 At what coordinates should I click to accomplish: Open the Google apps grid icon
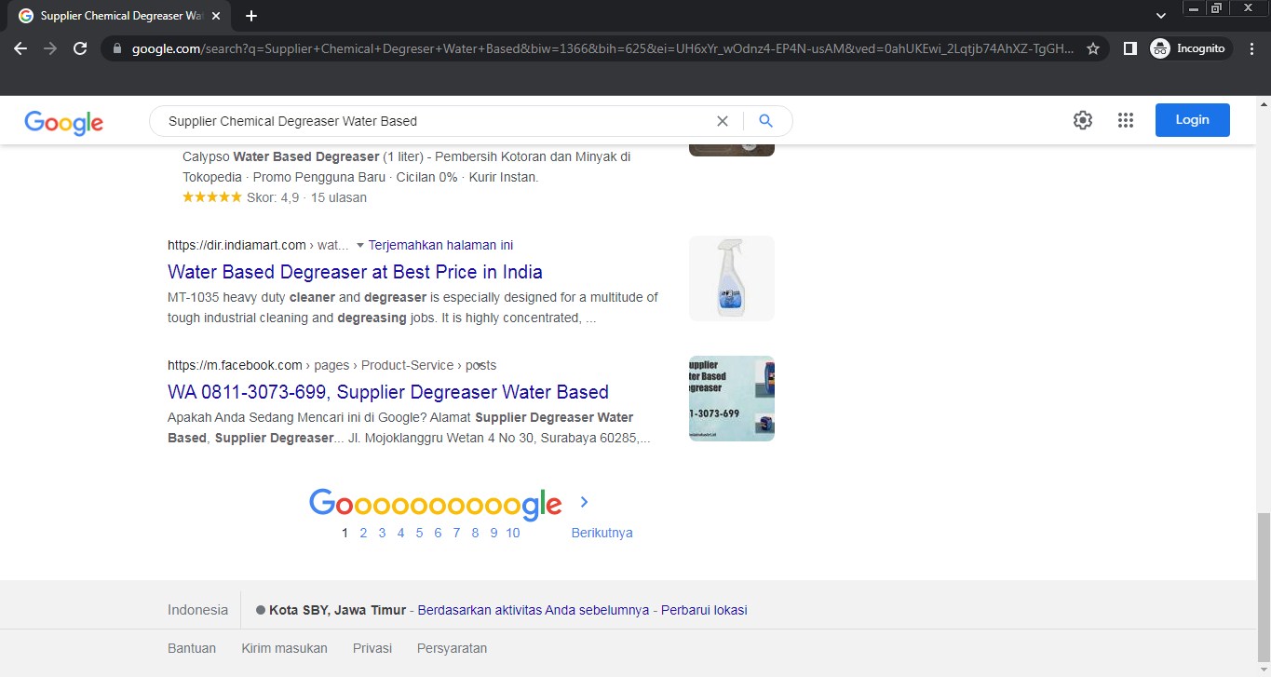pyautogui.click(x=1125, y=120)
